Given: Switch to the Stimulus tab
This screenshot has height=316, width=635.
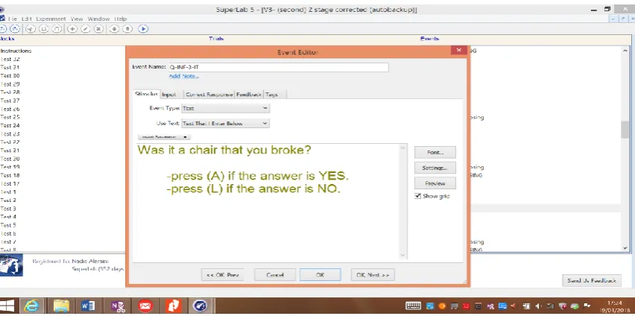Looking at the screenshot, I should pyautogui.click(x=146, y=94).
